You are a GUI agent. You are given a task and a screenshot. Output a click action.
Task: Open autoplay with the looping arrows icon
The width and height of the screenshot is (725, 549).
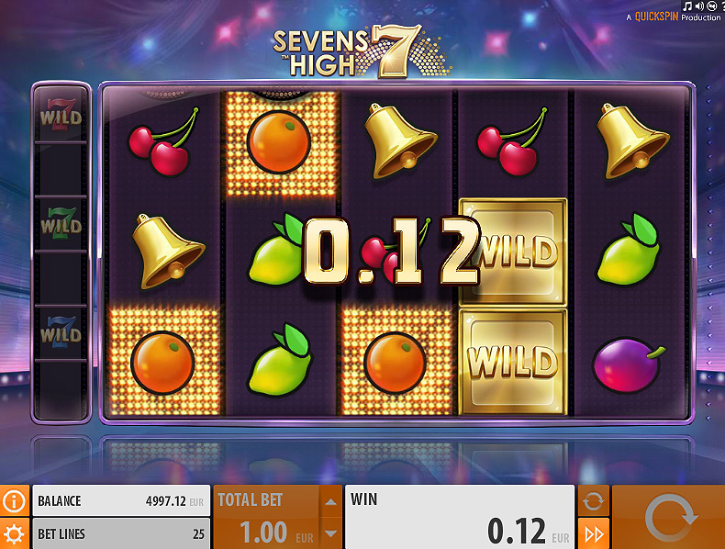click(x=594, y=500)
